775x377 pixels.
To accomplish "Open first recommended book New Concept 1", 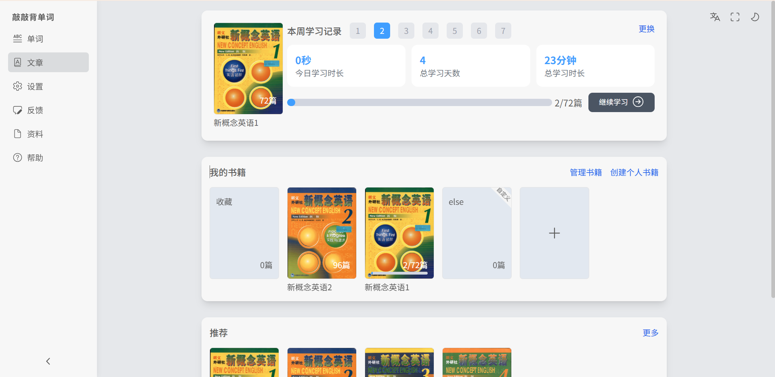I will [244, 362].
